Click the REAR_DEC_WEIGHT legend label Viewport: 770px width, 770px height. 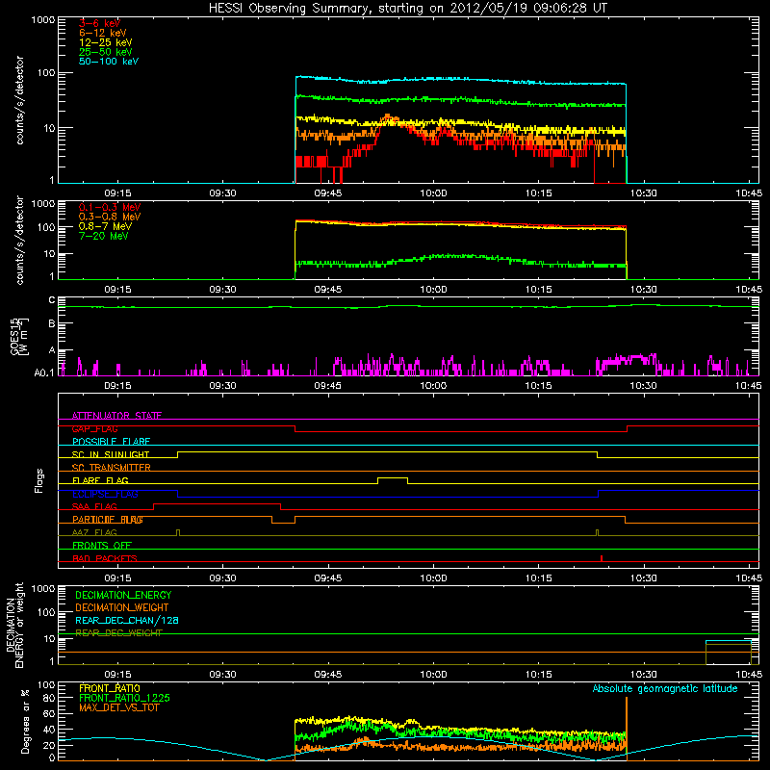pos(118,633)
